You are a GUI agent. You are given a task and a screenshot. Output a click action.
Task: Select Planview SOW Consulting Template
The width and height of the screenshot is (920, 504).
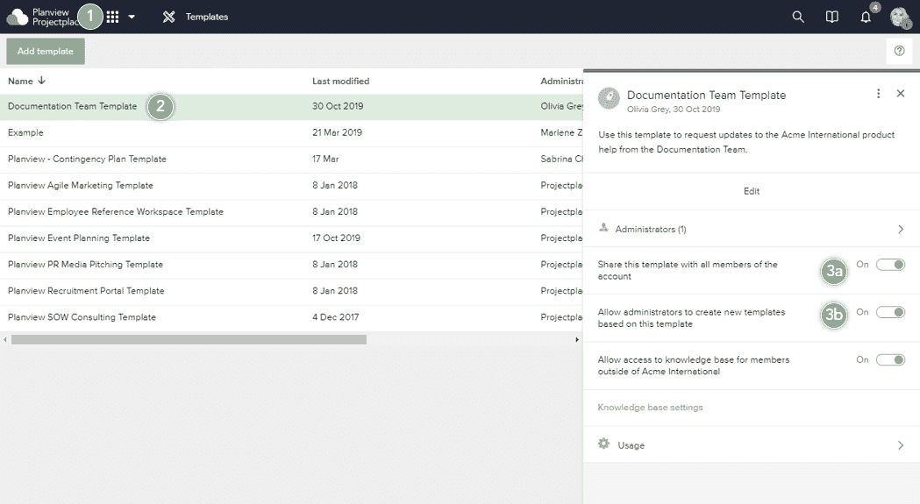291,317
